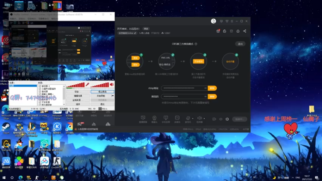The width and height of the screenshot is (322, 181).
Task: Click the 设定 settings button in OBS
Action: [78, 92]
